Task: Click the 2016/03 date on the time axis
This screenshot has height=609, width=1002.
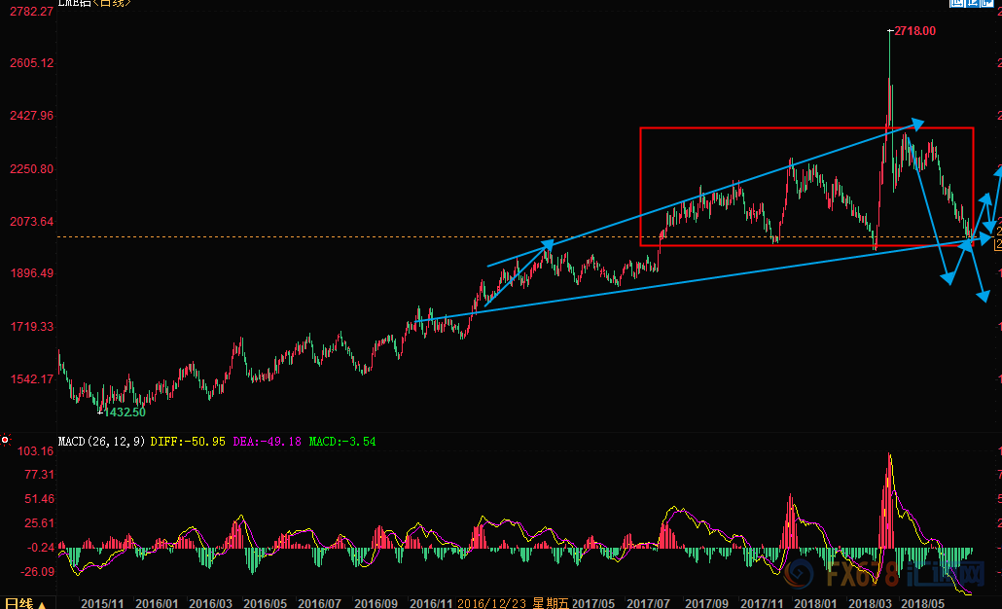Action: (x=211, y=603)
